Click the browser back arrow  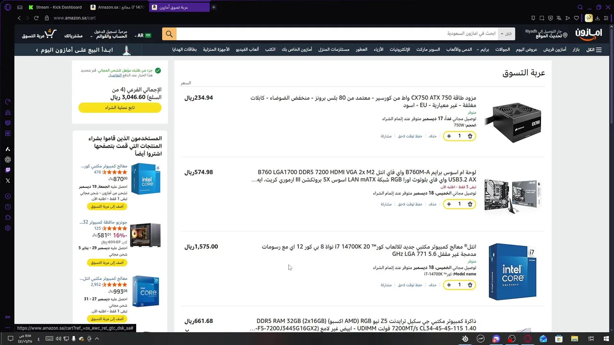[x=19, y=18]
